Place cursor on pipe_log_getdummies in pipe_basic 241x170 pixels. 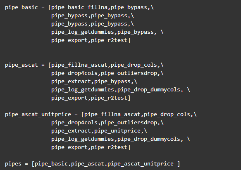point(83,32)
